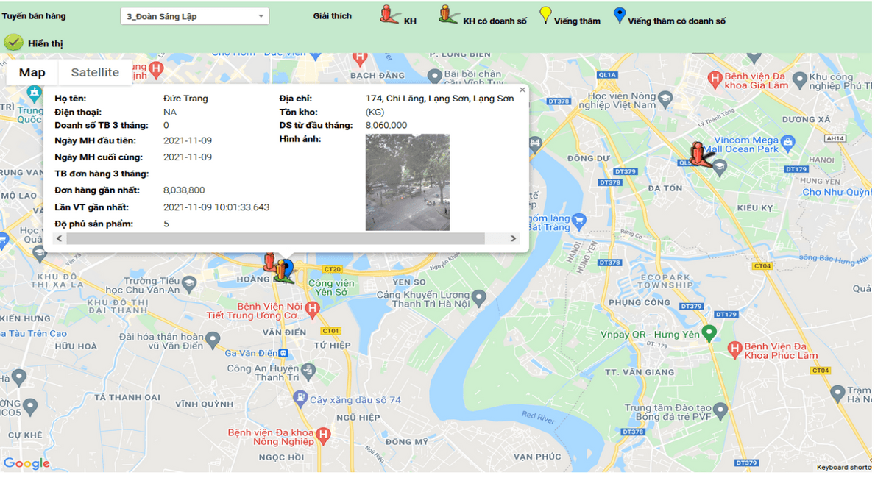Screen dimensions: 875x478
Task: Click Vnpay QR - Hưng Yên green marker
Action: [x=709, y=334]
